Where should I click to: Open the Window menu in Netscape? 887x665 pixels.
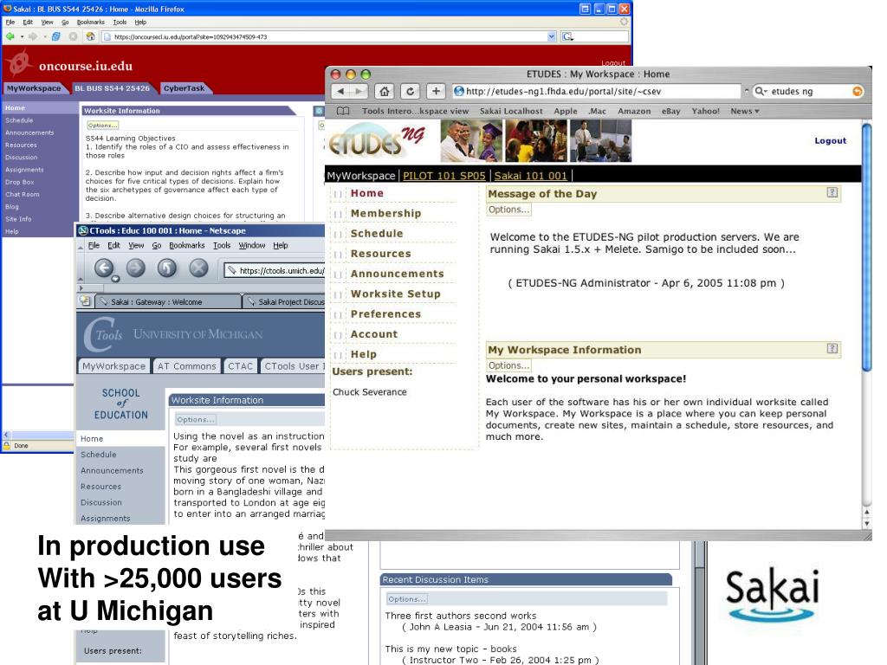click(252, 245)
